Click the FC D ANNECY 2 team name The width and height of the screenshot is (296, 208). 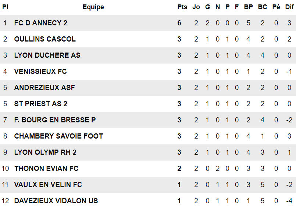[40, 23]
